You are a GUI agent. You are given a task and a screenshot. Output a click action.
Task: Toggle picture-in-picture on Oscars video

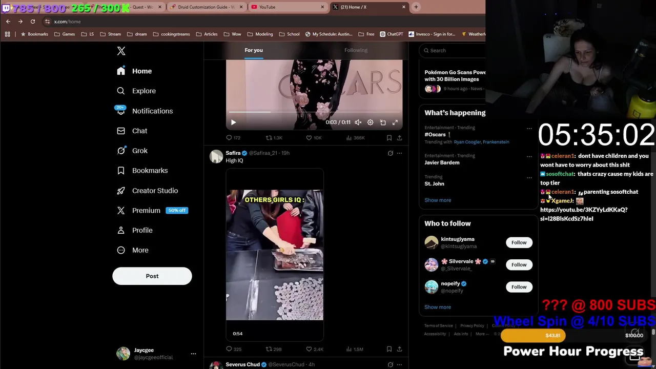(x=383, y=122)
